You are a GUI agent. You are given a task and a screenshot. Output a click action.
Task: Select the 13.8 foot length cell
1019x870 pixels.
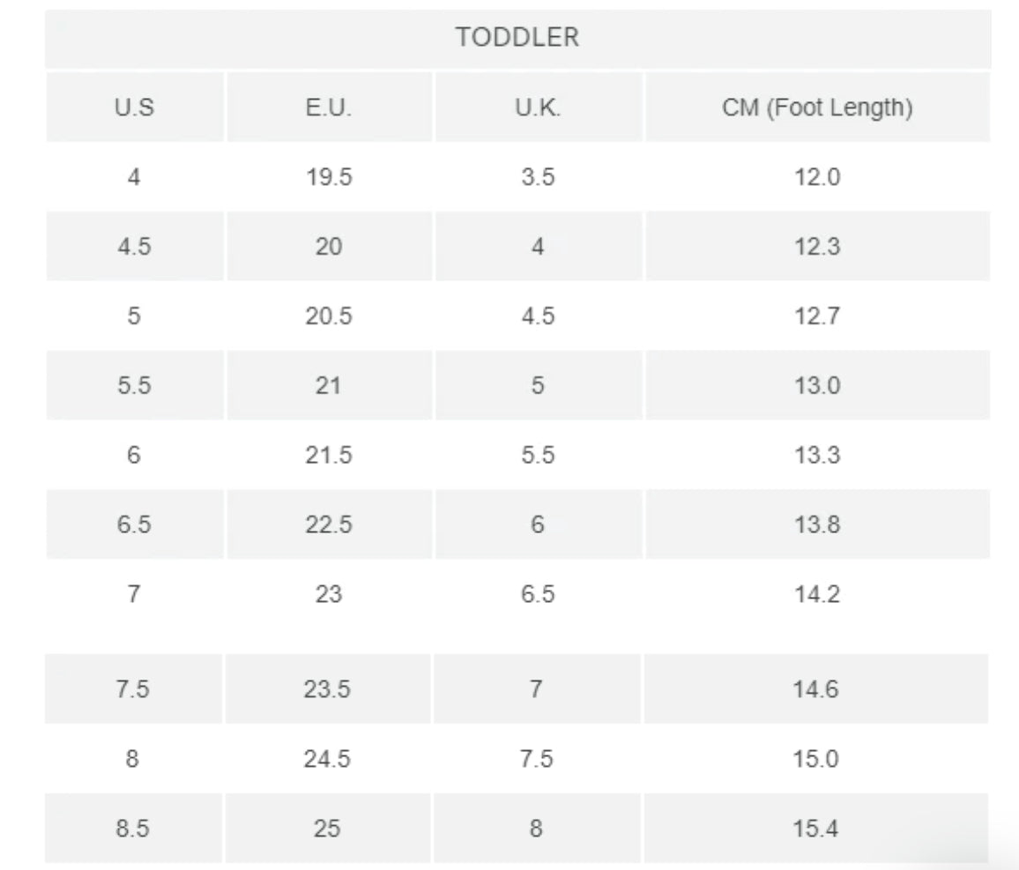click(x=816, y=524)
